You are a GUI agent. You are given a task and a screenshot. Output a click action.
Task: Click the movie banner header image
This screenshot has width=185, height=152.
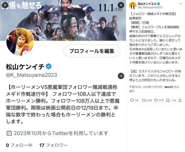63,20
